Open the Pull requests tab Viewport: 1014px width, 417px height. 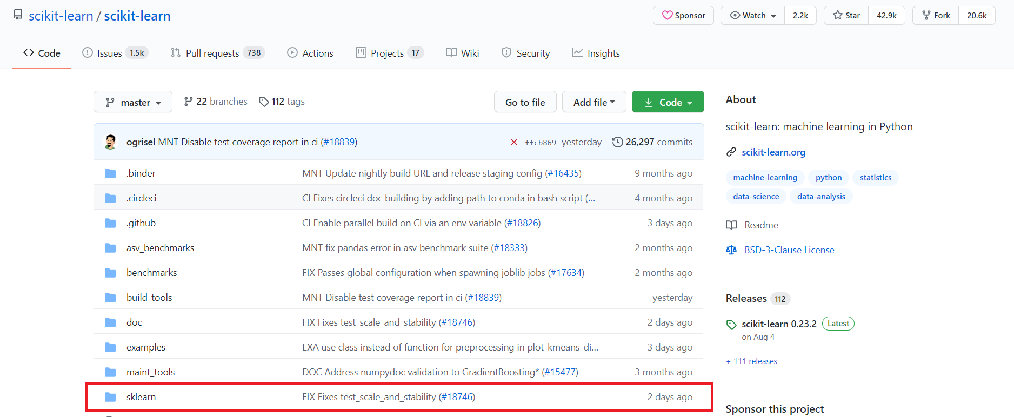coord(217,53)
